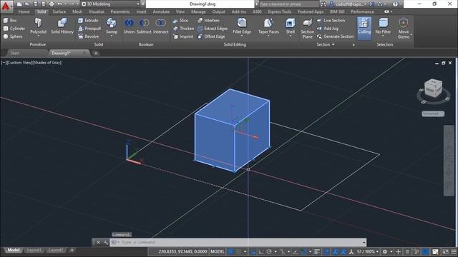Select the Slice tool
Viewport: 458px width, 257px height.
[x=180, y=21]
